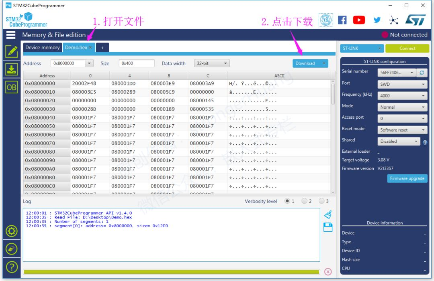
Task: Open the help question mark icon
Action: coord(12,267)
